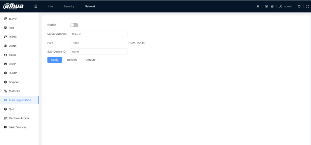Viewport: 311px width, 145px height.
Task: Click the Server Address label
Action: [57, 34]
